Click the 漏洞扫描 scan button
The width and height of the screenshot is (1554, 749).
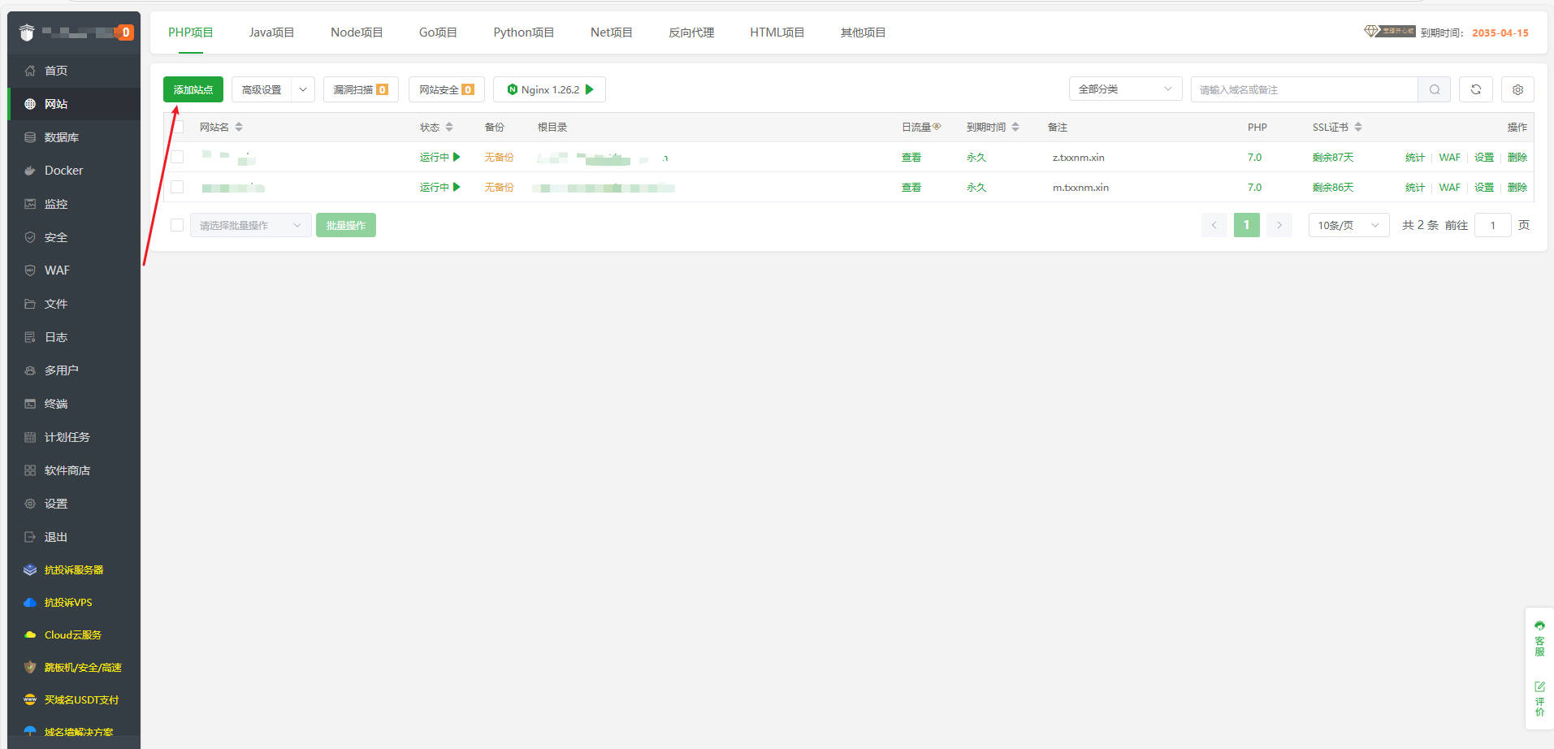pyautogui.click(x=360, y=89)
